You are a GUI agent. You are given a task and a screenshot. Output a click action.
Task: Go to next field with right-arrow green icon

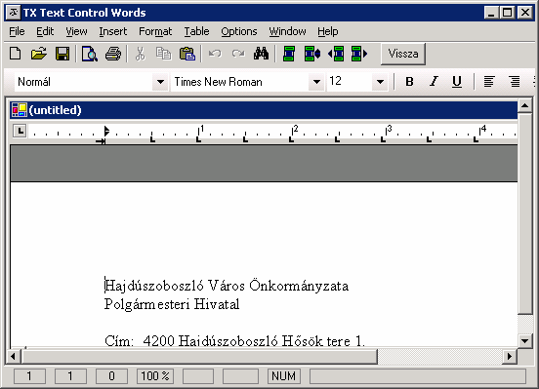359,54
